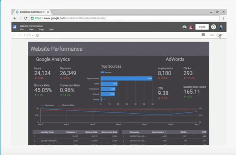Click the browser reload icon
The image size is (236, 155).
pos(26,18)
